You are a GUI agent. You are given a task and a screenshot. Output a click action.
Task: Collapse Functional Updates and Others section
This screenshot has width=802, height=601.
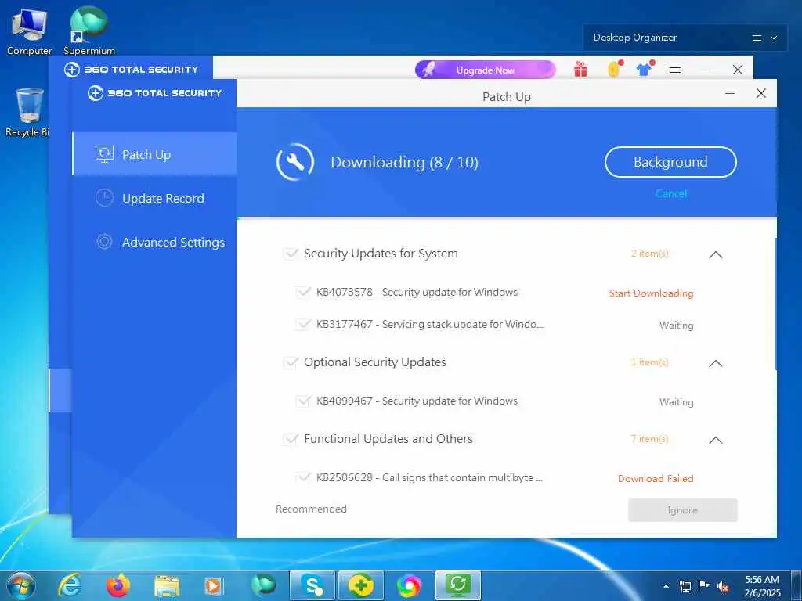pyautogui.click(x=716, y=440)
